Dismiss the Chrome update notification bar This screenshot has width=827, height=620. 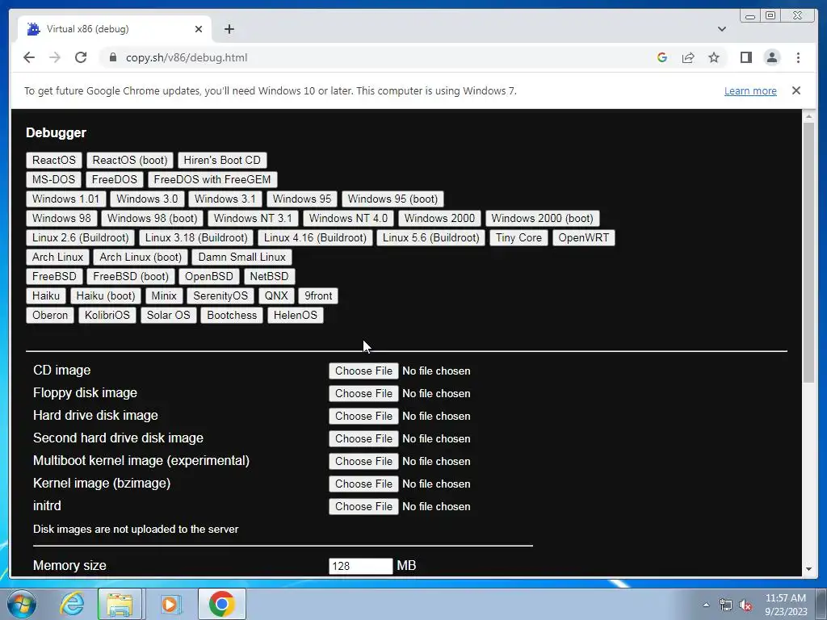click(796, 90)
